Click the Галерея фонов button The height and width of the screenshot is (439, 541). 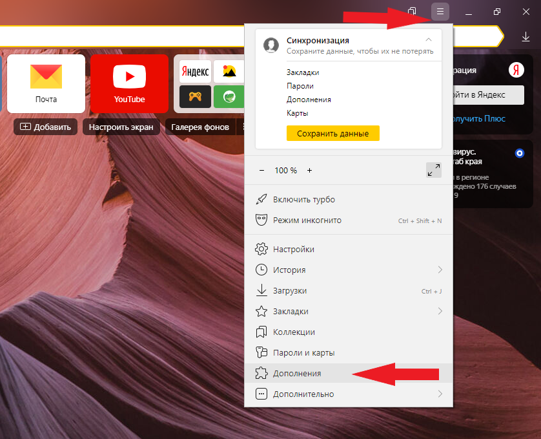click(x=200, y=127)
